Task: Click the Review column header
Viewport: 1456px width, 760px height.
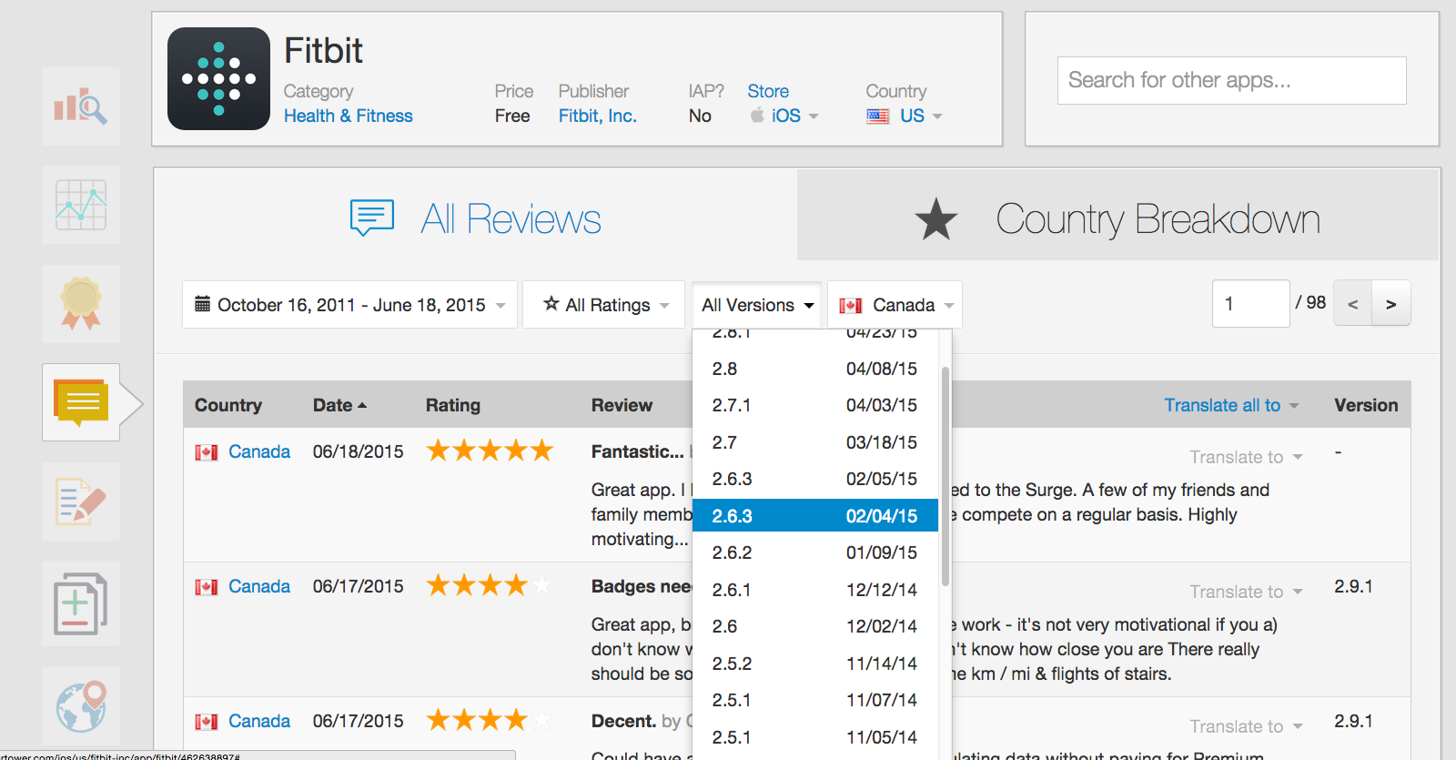Action: tap(622, 405)
